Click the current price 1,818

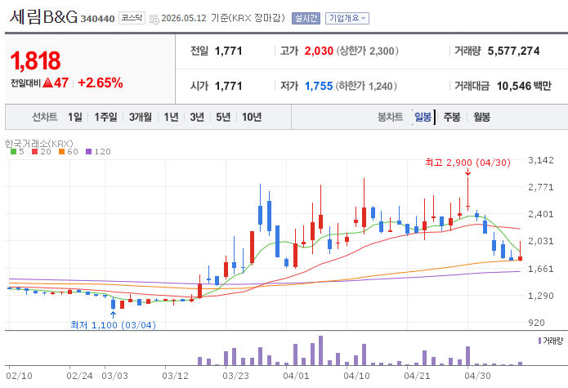[x=35, y=60]
